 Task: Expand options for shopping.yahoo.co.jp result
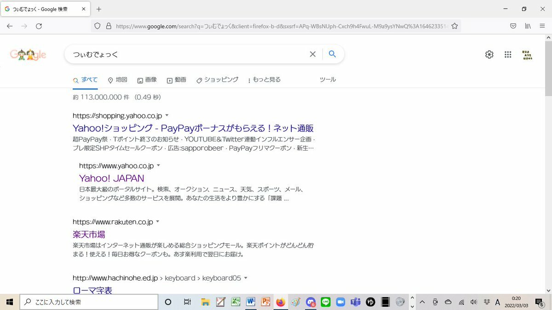pyautogui.click(x=167, y=115)
